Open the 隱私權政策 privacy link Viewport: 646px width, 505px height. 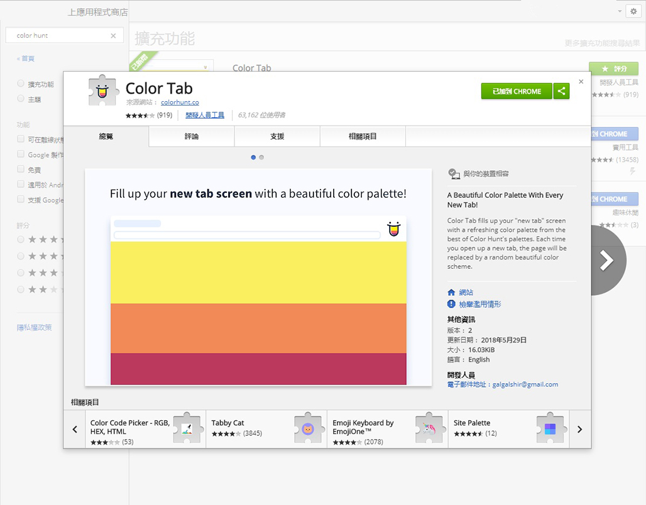[34, 327]
